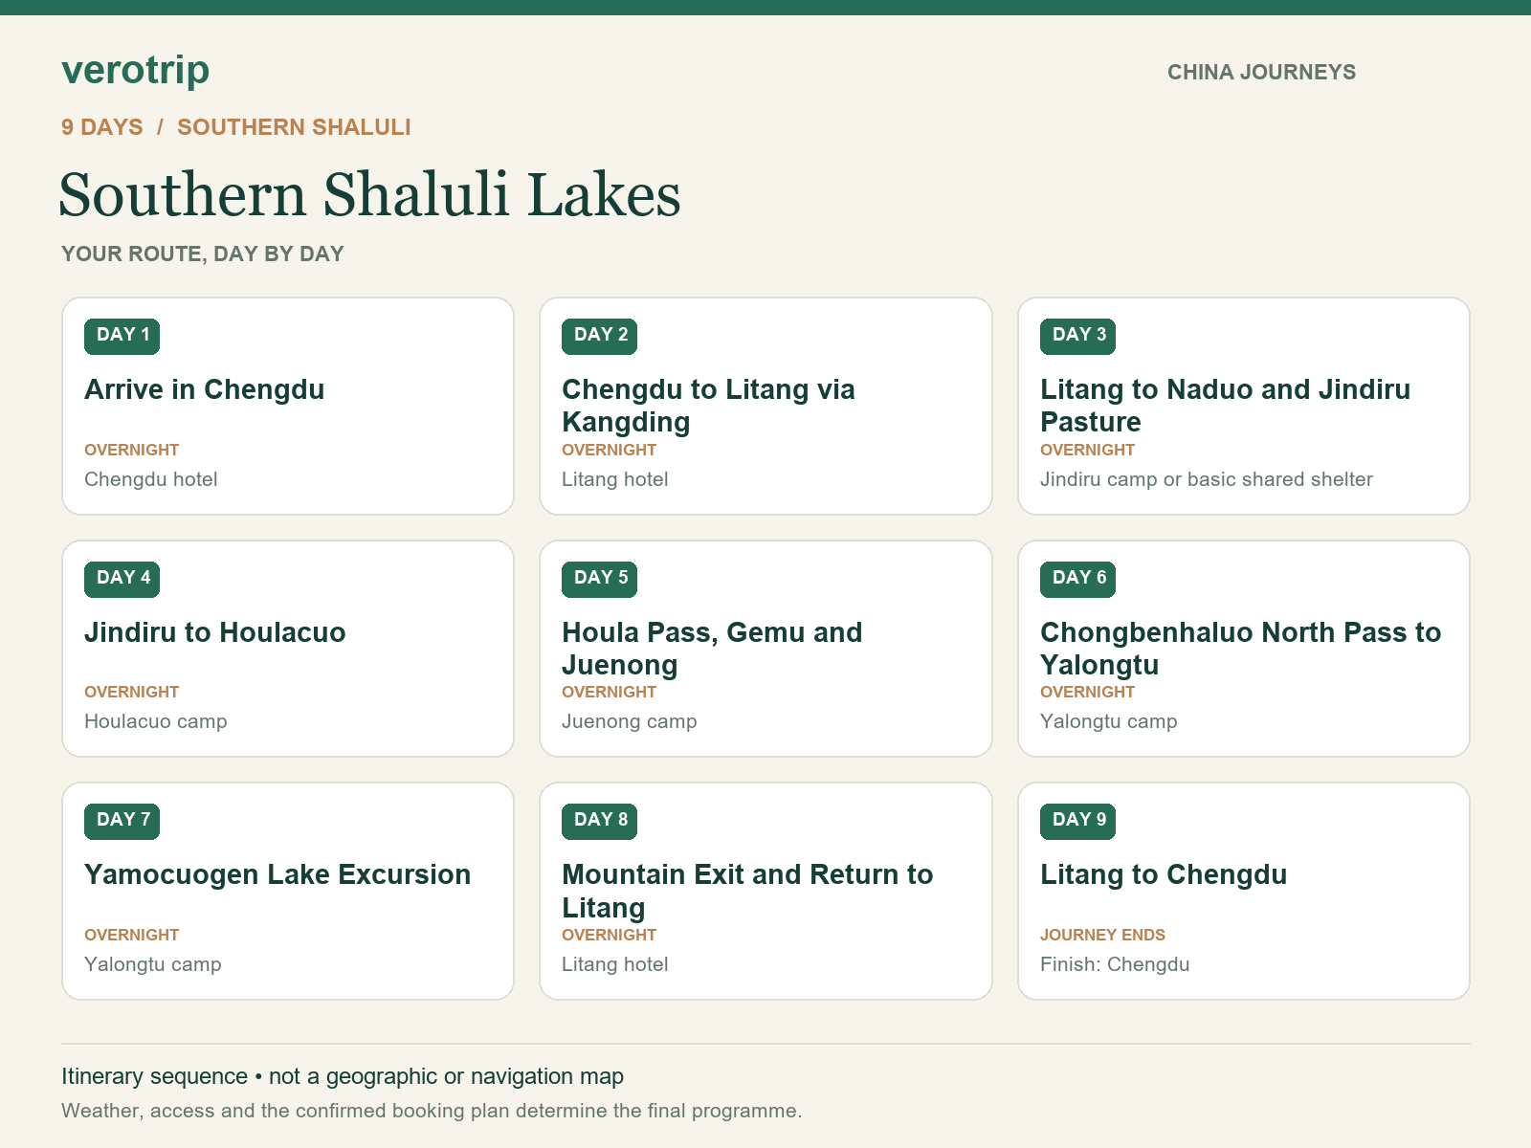Click the OVERNIGHT label in Day 5 card
Image resolution: width=1531 pixels, height=1148 pixels.
click(x=610, y=693)
